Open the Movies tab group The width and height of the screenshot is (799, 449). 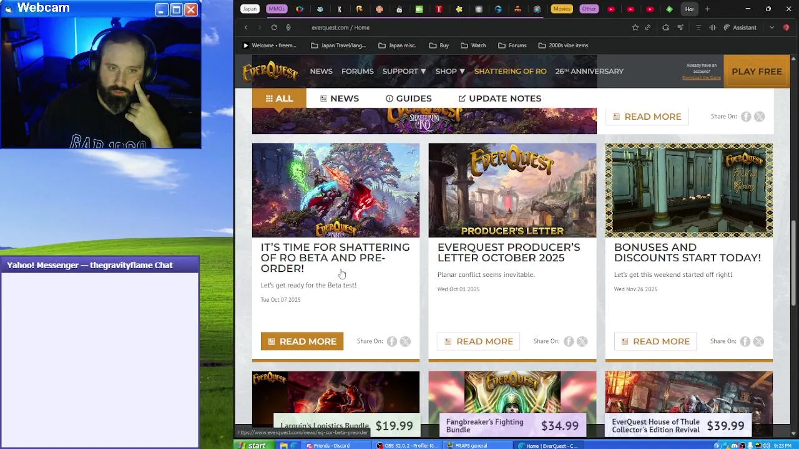coord(562,9)
